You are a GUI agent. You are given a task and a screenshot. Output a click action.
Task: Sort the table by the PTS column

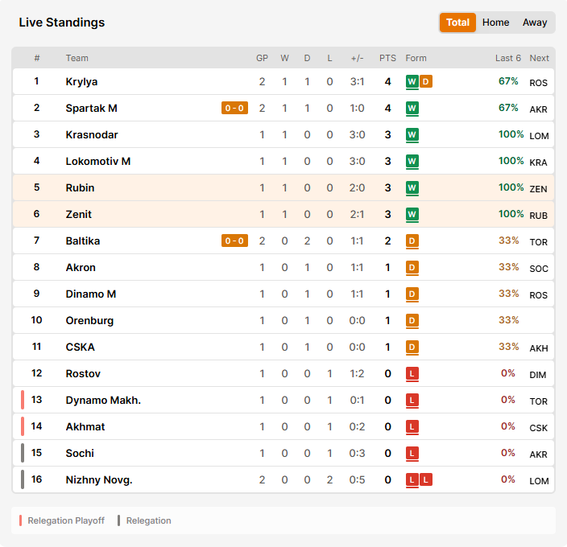point(387,58)
